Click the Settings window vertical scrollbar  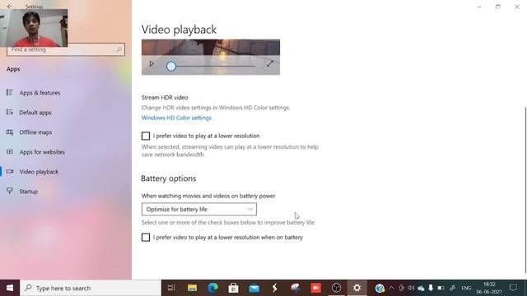coord(525,190)
